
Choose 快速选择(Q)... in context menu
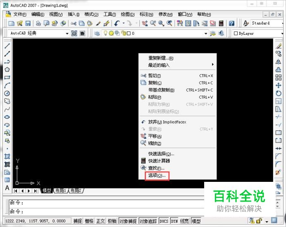178,154
